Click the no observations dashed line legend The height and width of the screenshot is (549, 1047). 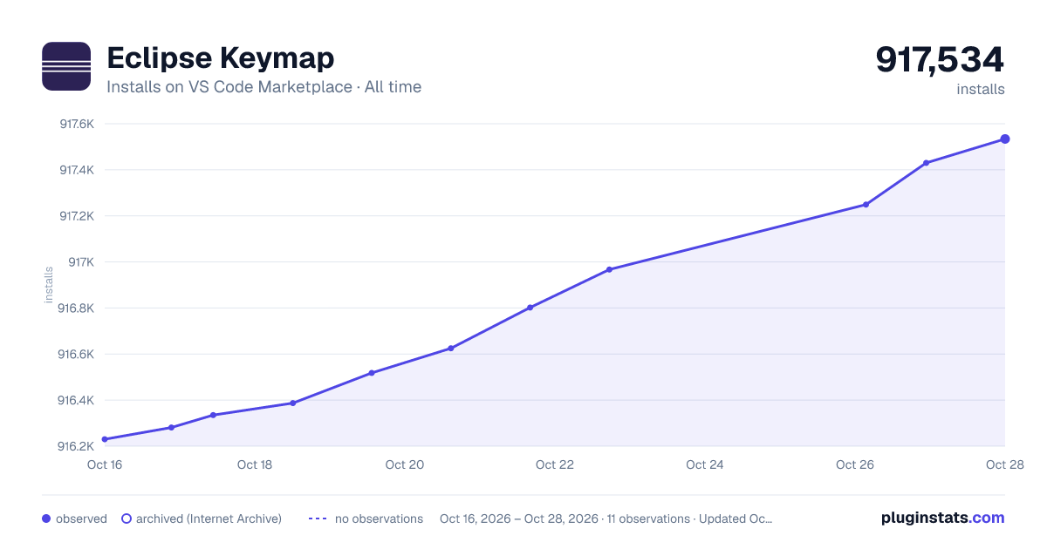(318, 518)
